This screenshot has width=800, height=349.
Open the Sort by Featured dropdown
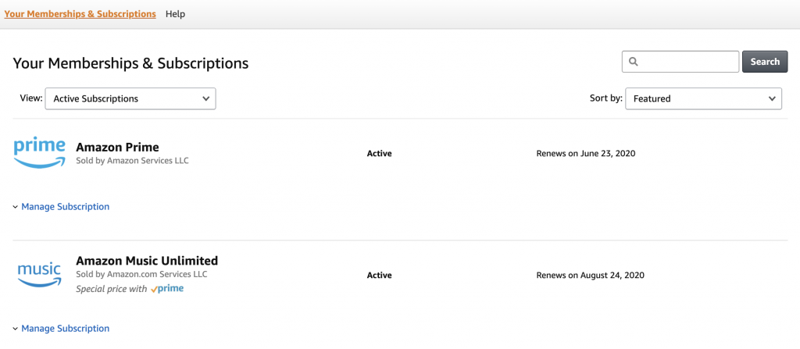704,98
